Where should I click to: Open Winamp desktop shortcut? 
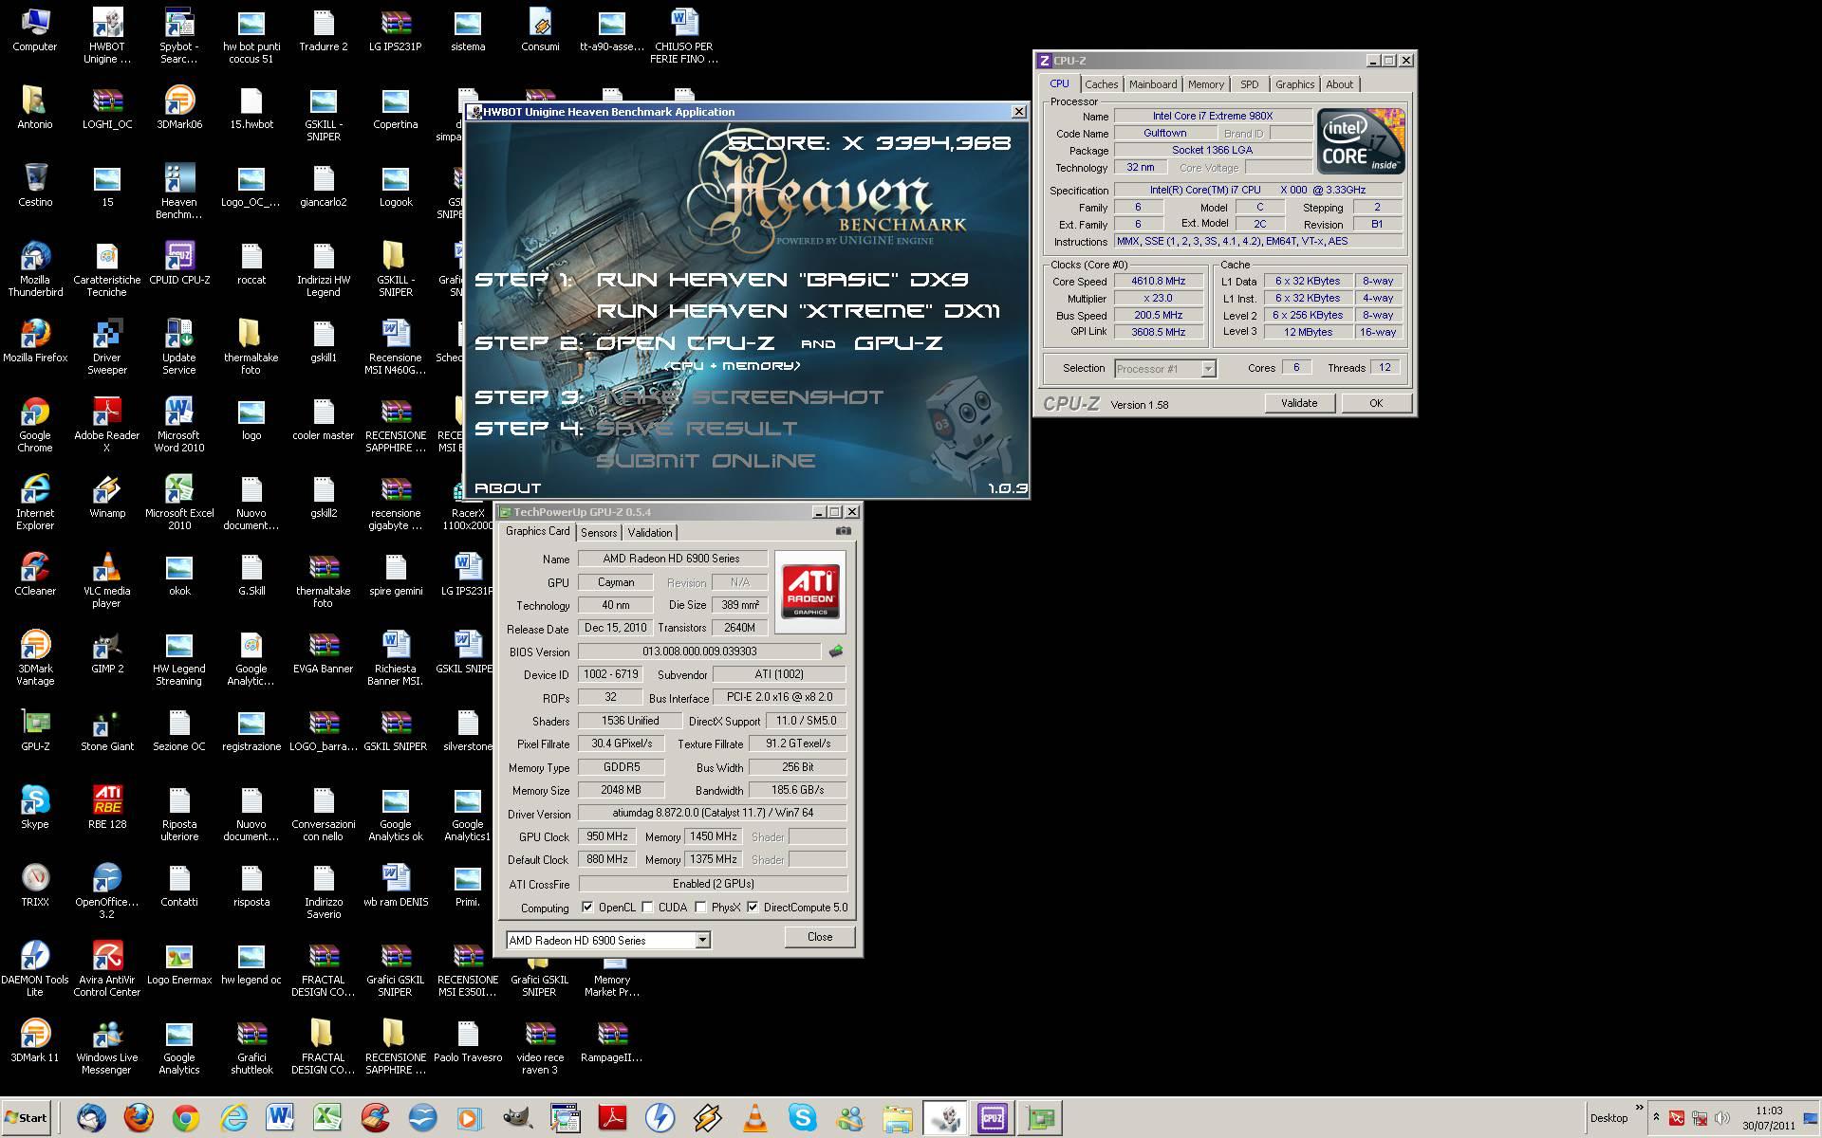107,496
